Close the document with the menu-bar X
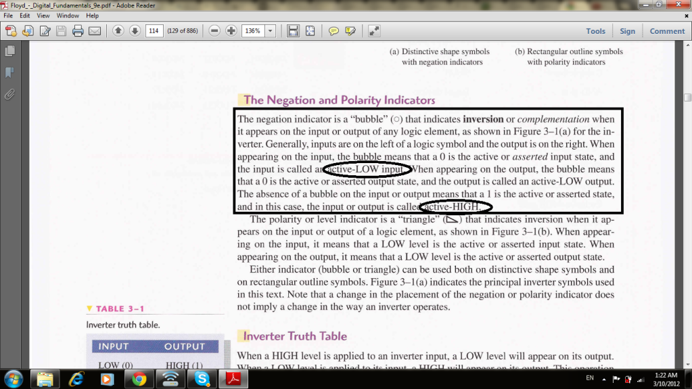This screenshot has width=692, height=389. tap(687, 16)
